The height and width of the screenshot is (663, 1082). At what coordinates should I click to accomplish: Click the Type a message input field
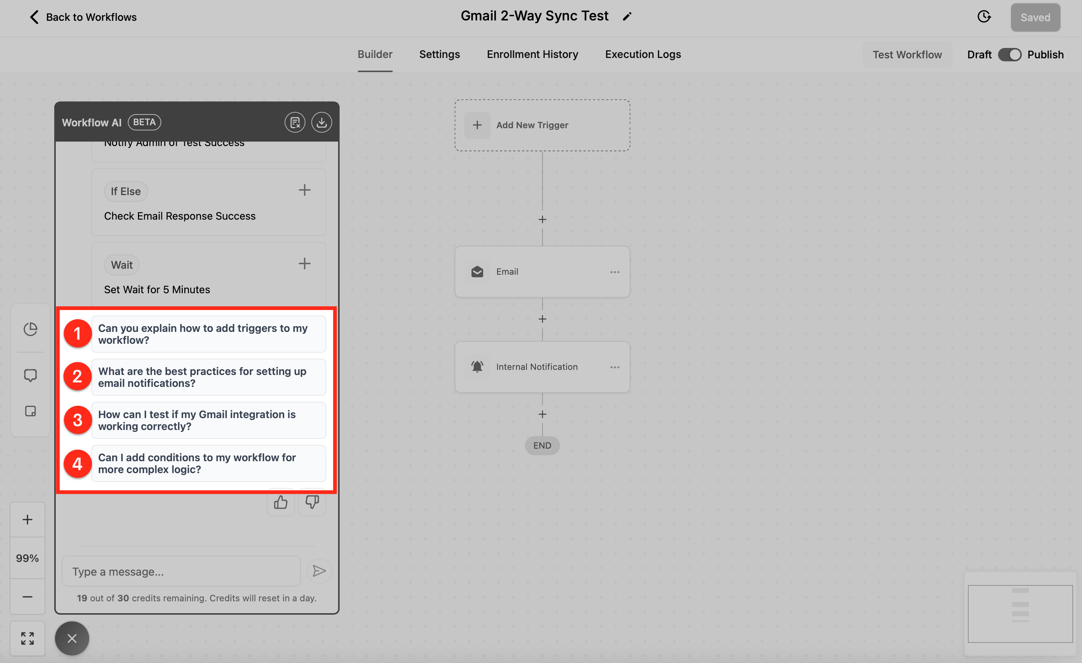tap(181, 571)
